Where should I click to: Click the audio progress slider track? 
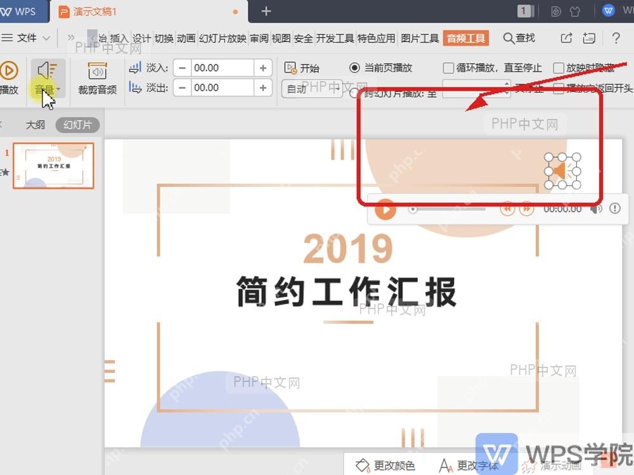(448, 209)
